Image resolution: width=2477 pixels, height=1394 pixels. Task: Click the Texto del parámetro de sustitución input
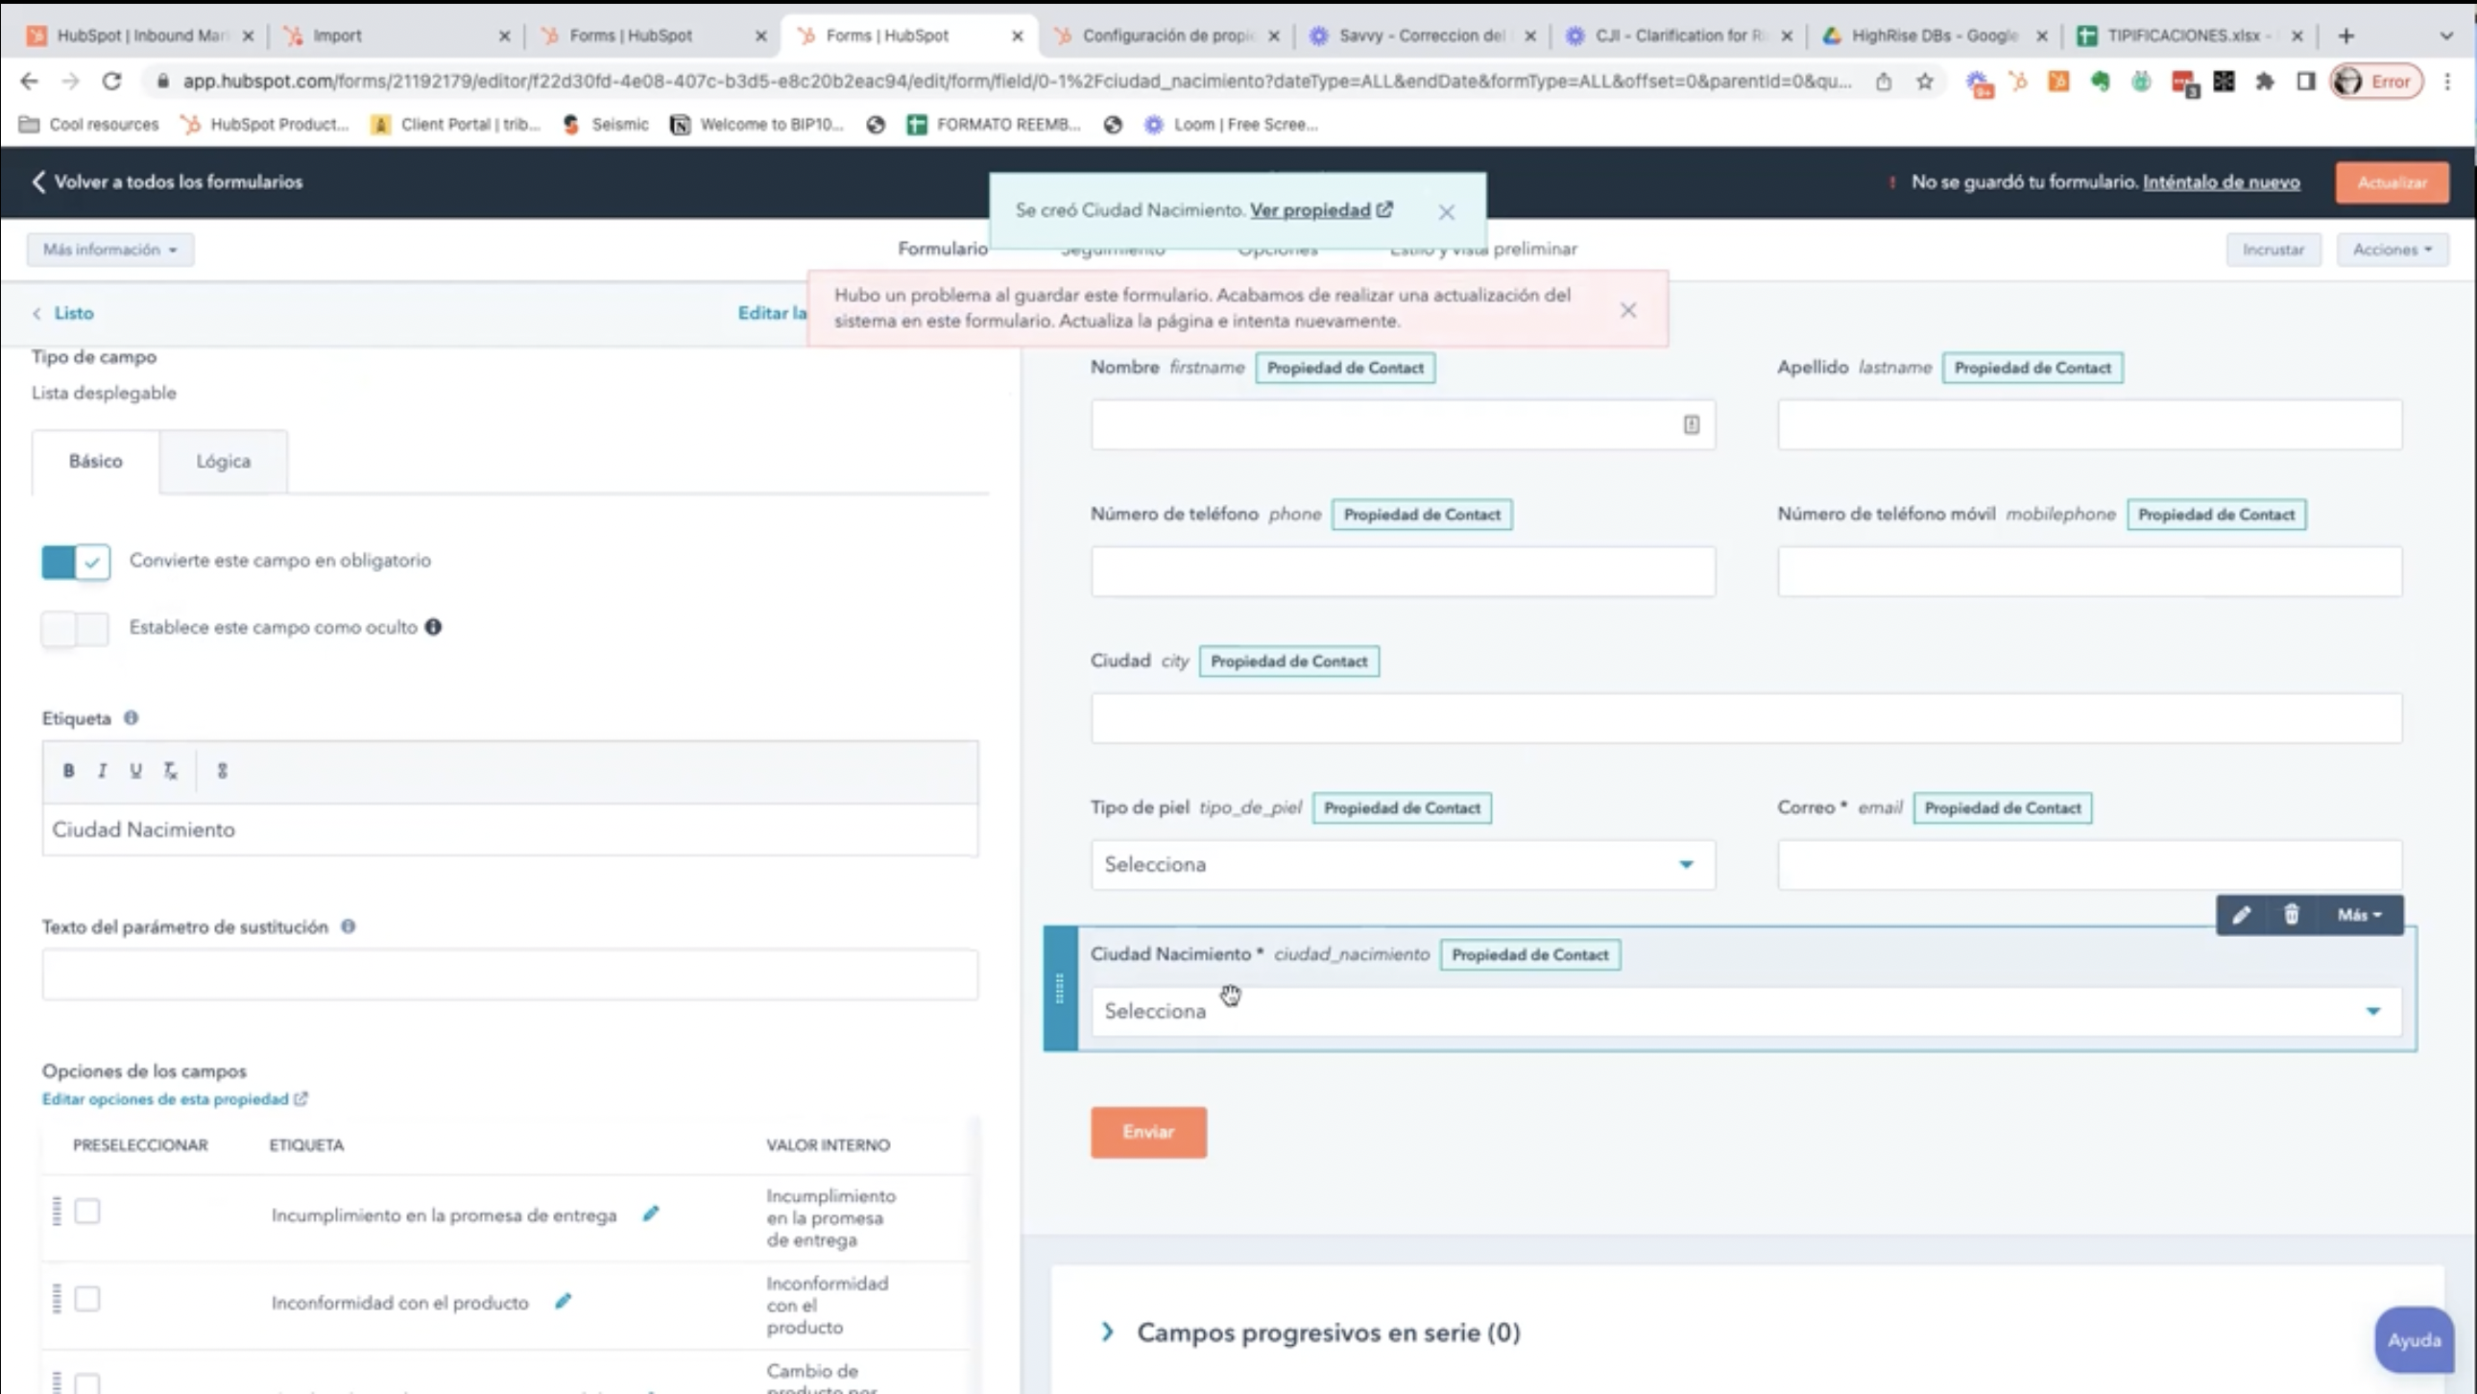510,974
